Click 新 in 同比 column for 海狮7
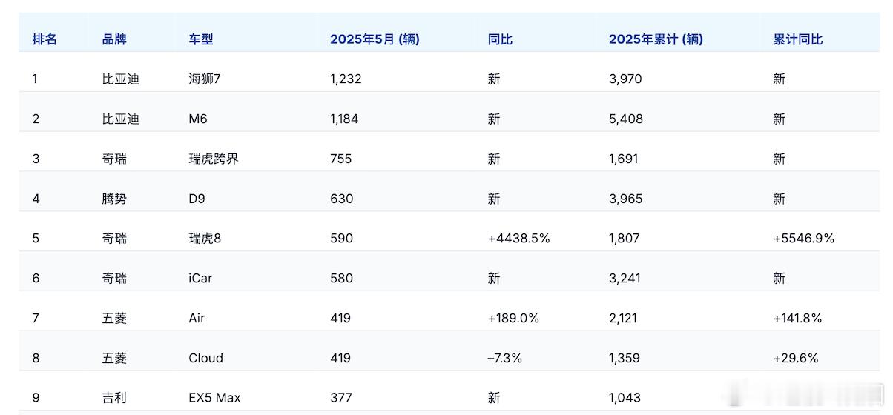Screen dimensions: 893x415 click(x=494, y=79)
